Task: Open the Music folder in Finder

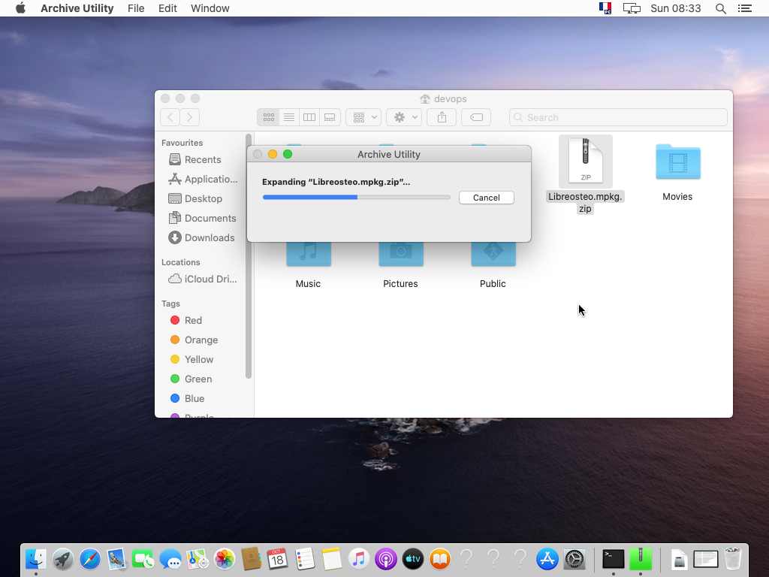Action: (308, 254)
